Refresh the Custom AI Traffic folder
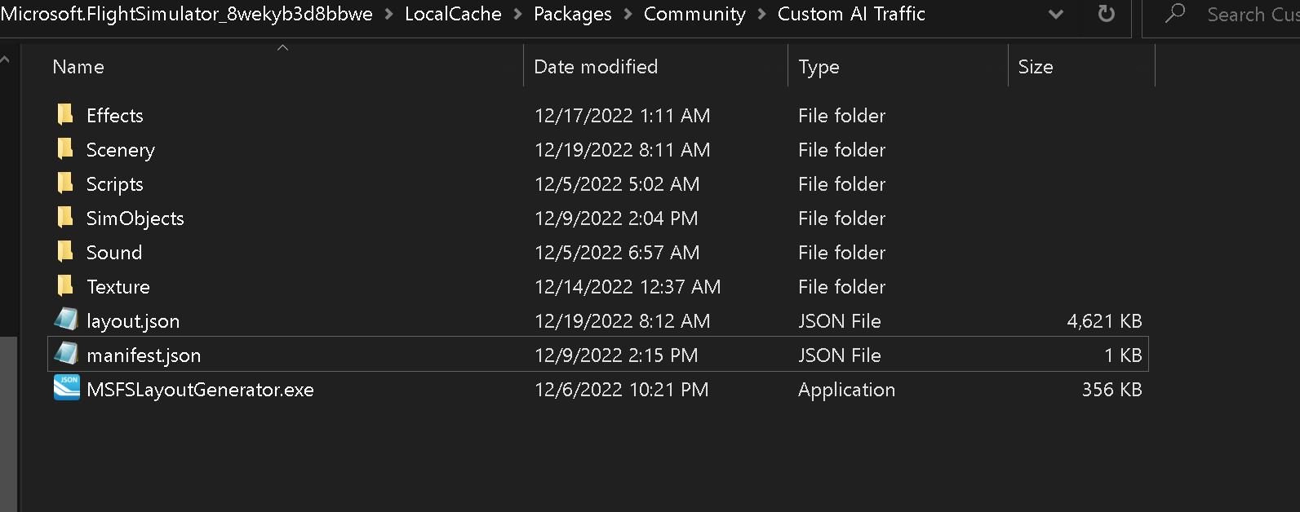The image size is (1300, 512). click(1106, 14)
